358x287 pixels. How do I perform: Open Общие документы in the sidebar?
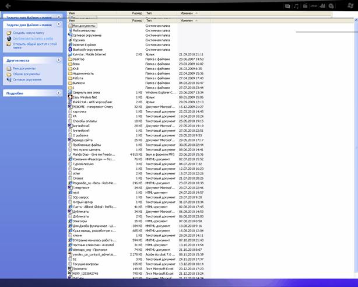point(26,74)
